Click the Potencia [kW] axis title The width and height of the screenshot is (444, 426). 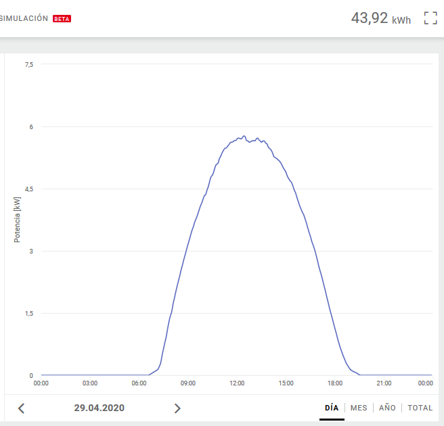point(17,220)
